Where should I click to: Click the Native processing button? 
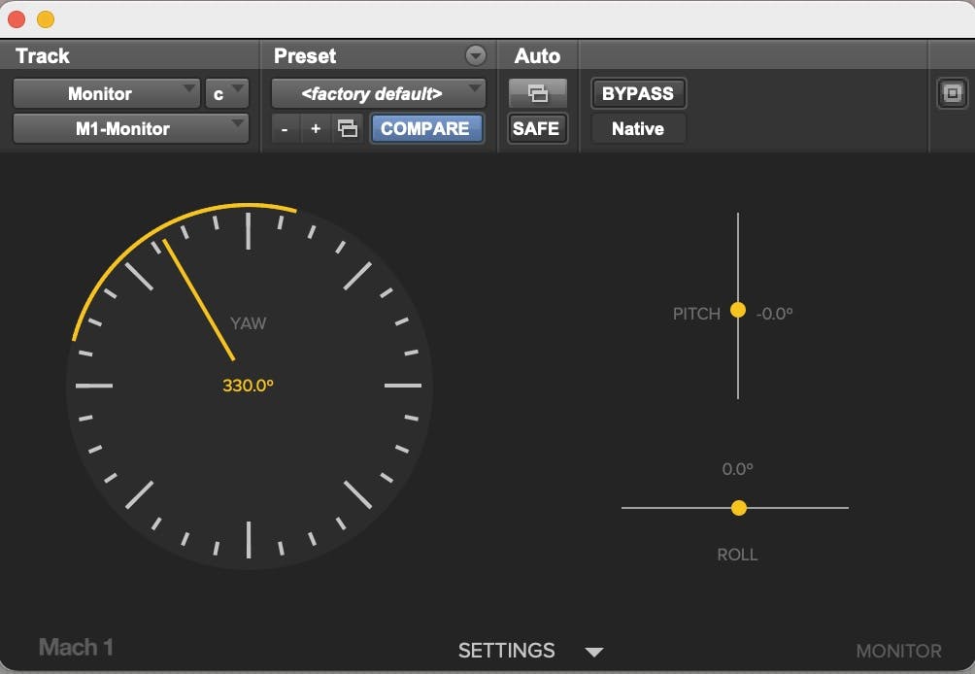tap(637, 128)
